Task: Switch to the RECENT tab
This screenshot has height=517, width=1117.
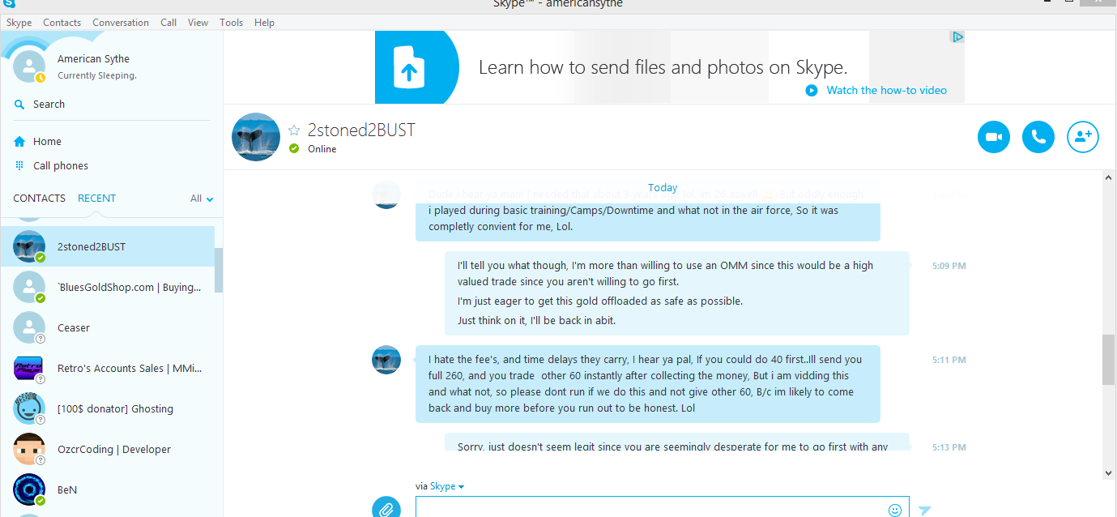Action: tap(96, 198)
